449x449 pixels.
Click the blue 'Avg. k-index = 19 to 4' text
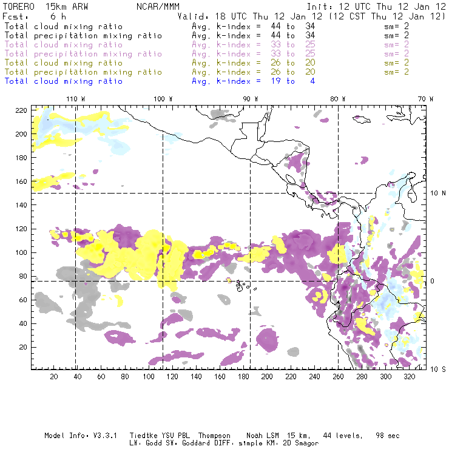click(253, 81)
